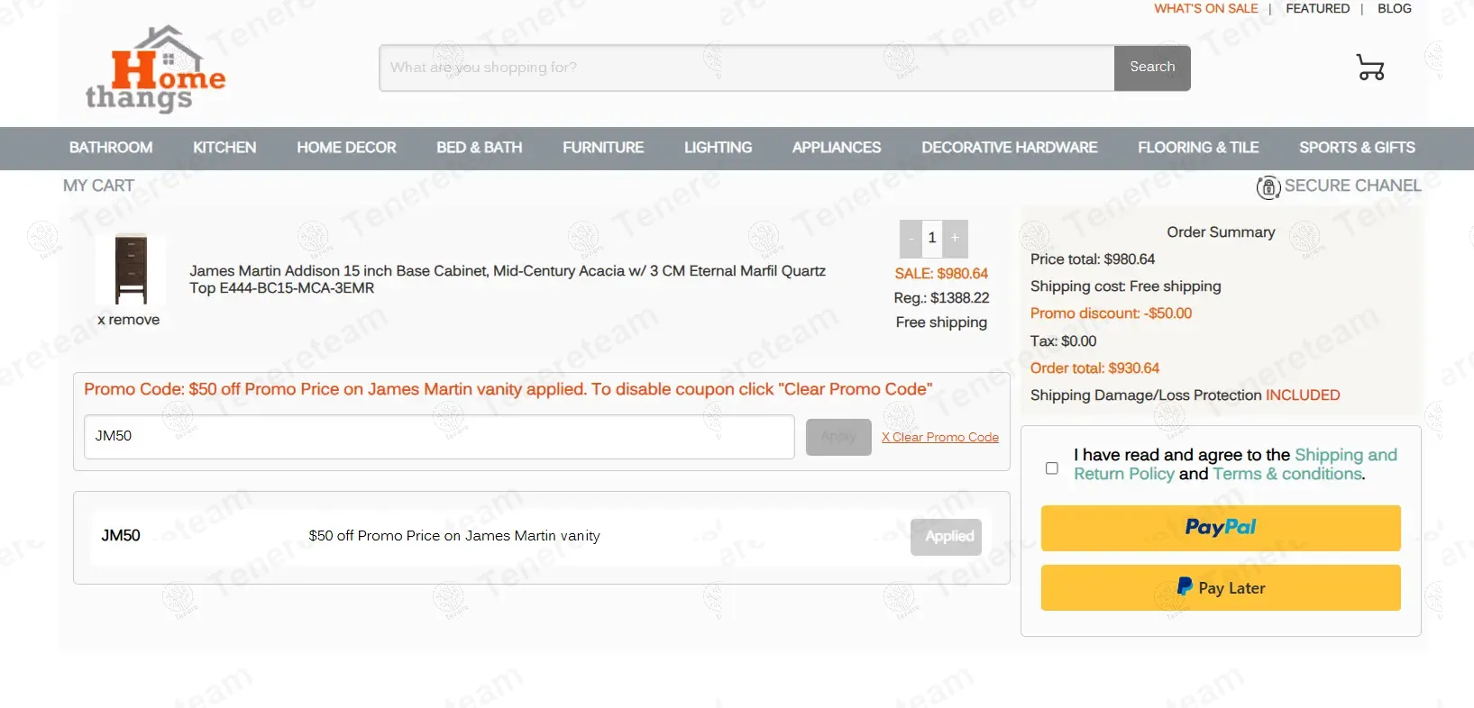Choose the PayPal Pay Later button
This screenshot has width=1474, height=708.
click(1221, 588)
